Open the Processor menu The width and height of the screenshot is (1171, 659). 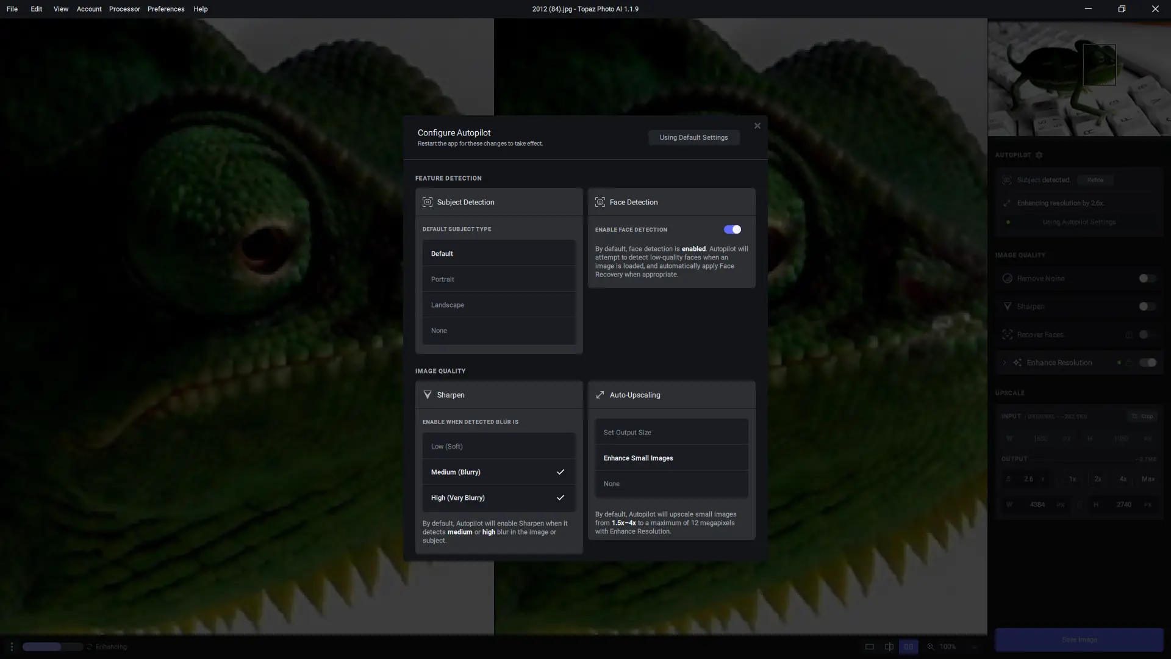click(x=124, y=9)
